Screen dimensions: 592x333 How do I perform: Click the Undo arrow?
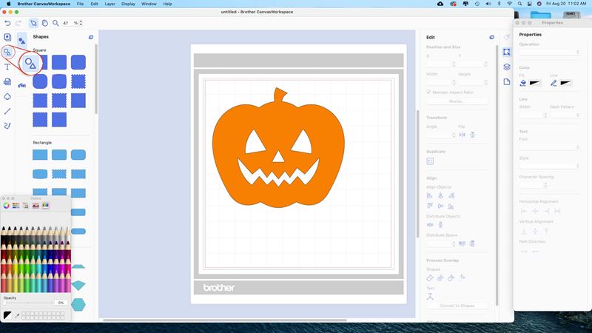[x=7, y=23]
